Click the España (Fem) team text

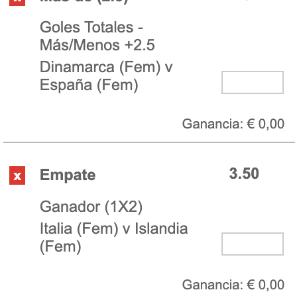89,85
